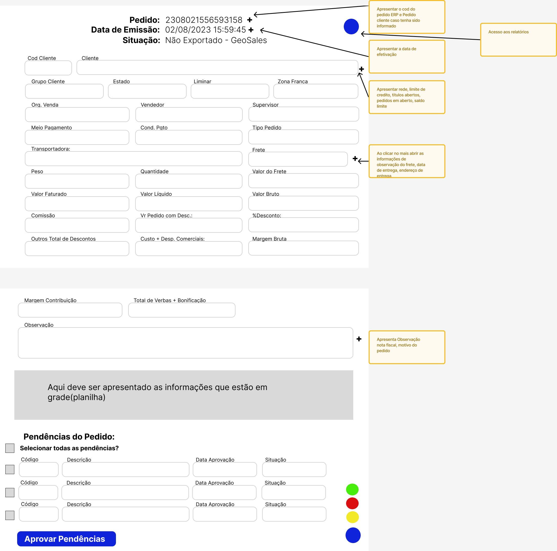The height and width of the screenshot is (551, 557).
Task: Click the Liminar field
Action: [230, 91]
